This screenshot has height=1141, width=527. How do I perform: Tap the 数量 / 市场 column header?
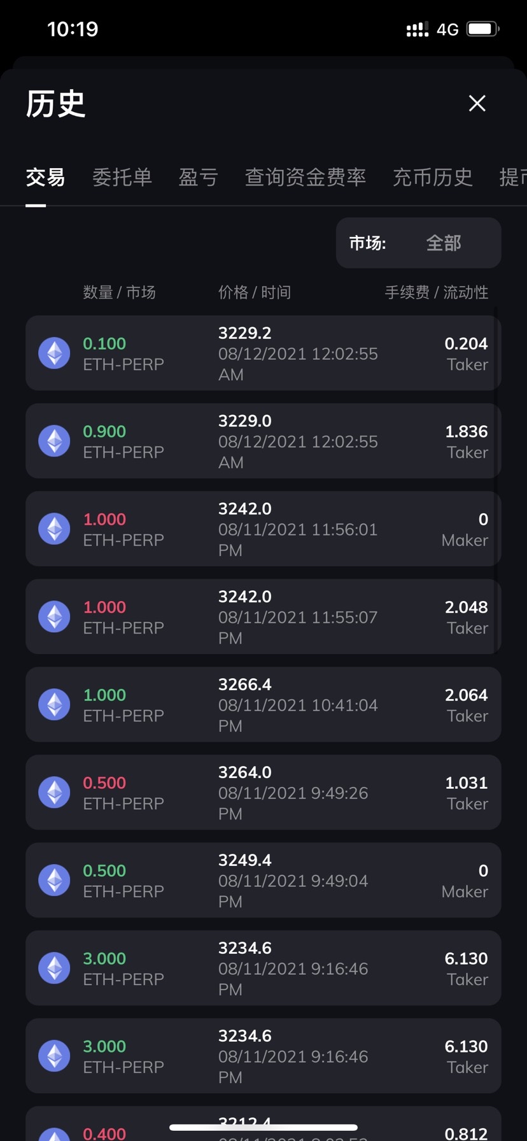(119, 292)
